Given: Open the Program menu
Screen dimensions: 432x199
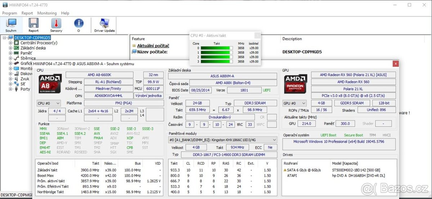Looking at the screenshot, I should click(x=10, y=13).
